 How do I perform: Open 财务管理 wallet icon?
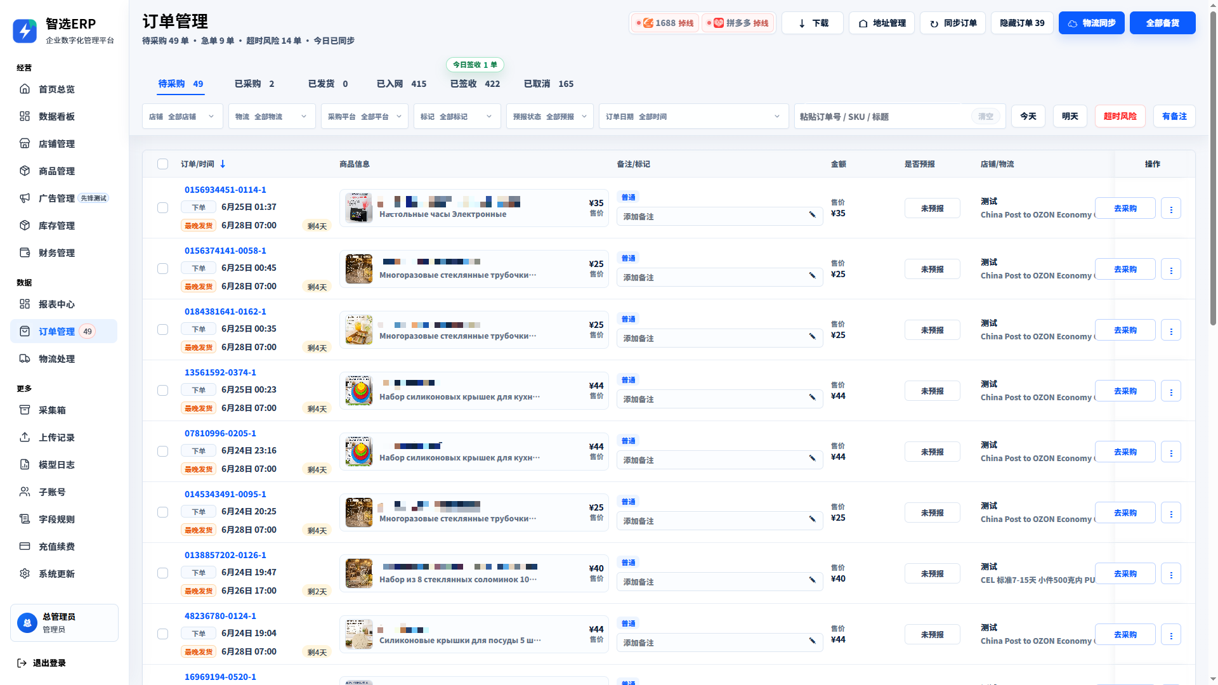click(25, 252)
